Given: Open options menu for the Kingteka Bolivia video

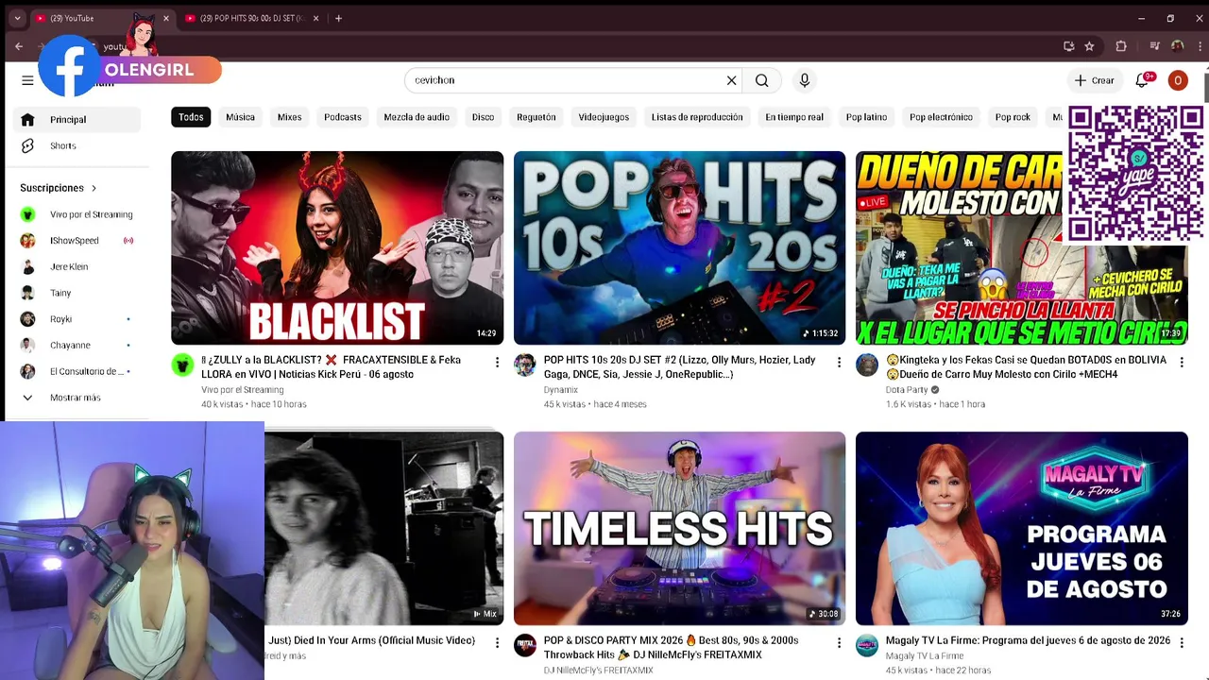Looking at the screenshot, I should point(1181,362).
